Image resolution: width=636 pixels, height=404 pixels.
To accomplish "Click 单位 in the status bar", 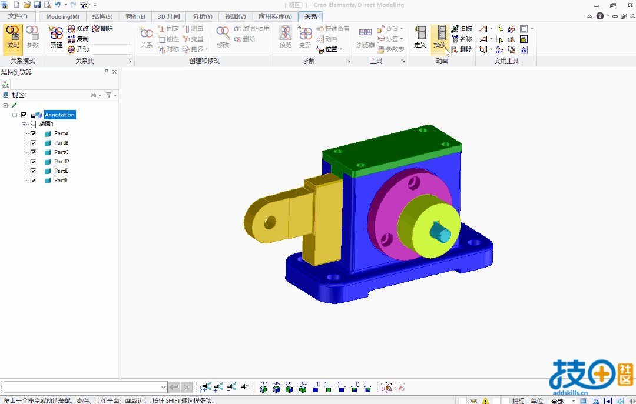I will [x=536, y=400].
